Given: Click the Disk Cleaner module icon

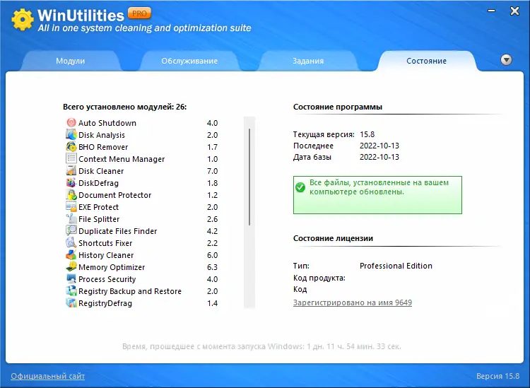Looking at the screenshot, I should 71,171.
